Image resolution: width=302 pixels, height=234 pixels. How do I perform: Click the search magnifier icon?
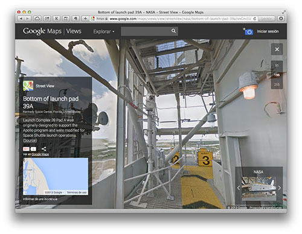(x=173, y=31)
